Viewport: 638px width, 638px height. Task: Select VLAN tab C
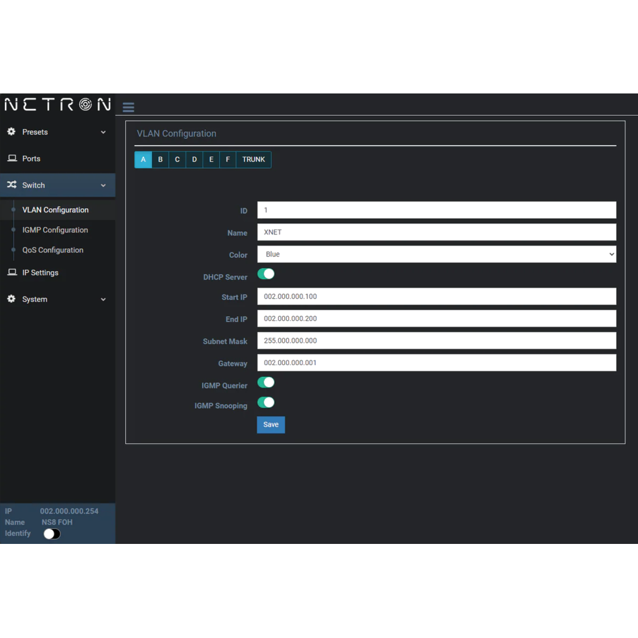[x=176, y=159]
